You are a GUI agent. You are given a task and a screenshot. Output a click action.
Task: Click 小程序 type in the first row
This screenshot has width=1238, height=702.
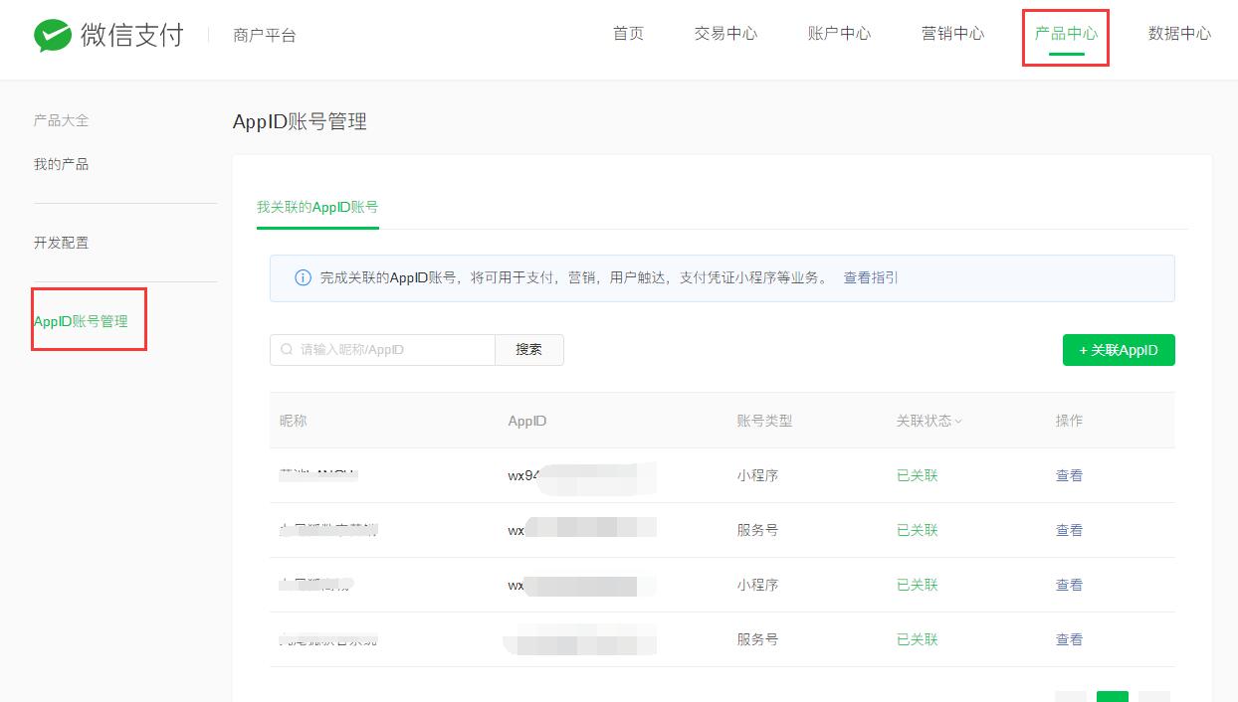pyautogui.click(x=757, y=475)
